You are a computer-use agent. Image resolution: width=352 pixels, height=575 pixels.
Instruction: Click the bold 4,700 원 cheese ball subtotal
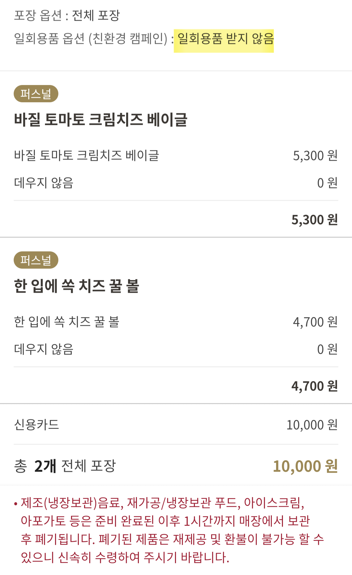[x=314, y=386]
